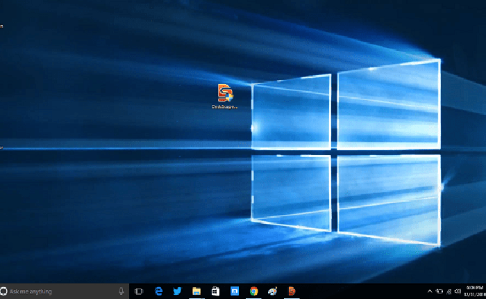Switch to DeskScapes in the taskbar

(292, 291)
